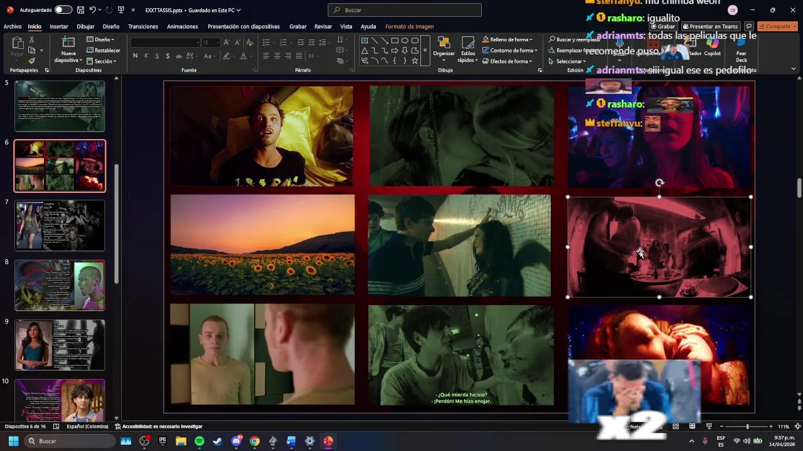The width and height of the screenshot is (803, 451).
Task: Open Steam from the taskbar
Action: [x=218, y=441]
